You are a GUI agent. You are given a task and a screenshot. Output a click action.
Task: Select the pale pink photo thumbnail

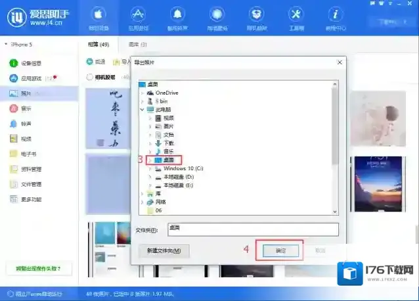[378, 118]
